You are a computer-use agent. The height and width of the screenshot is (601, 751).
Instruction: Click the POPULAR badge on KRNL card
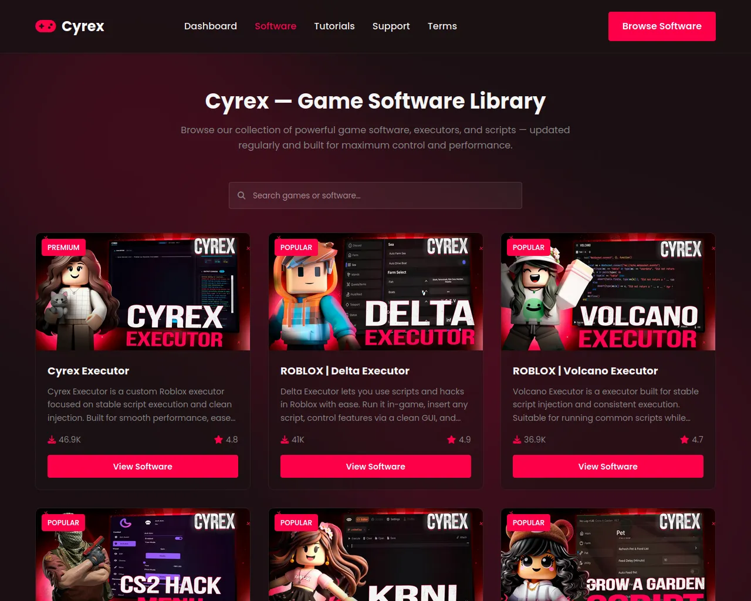click(x=296, y=523)
